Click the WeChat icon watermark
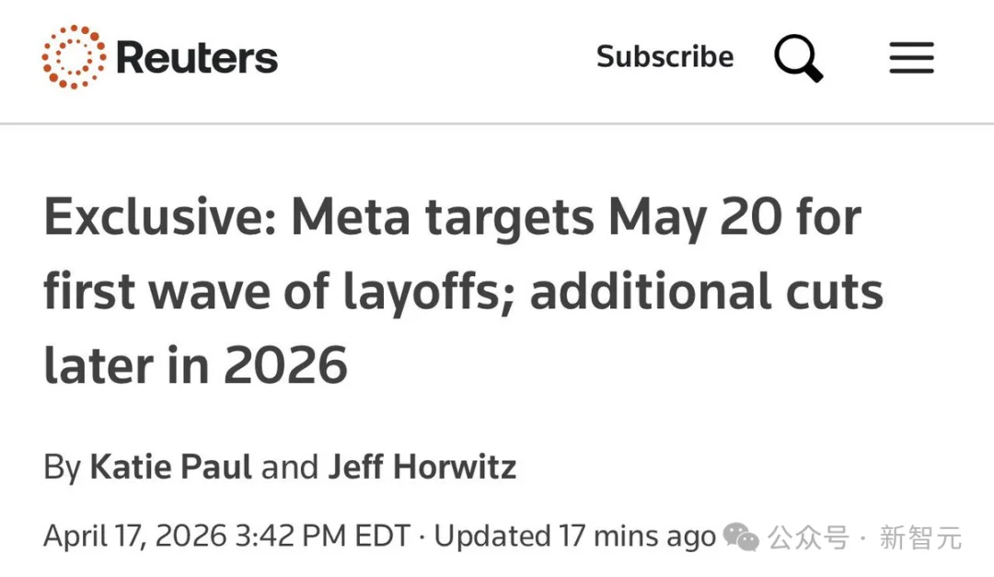This screenshot has width=994, height=577. click(x=741, y=537)
